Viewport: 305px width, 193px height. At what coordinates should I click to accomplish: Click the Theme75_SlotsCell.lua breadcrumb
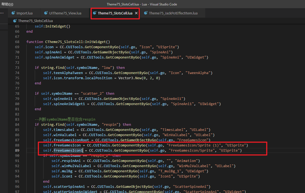point(35,21)
